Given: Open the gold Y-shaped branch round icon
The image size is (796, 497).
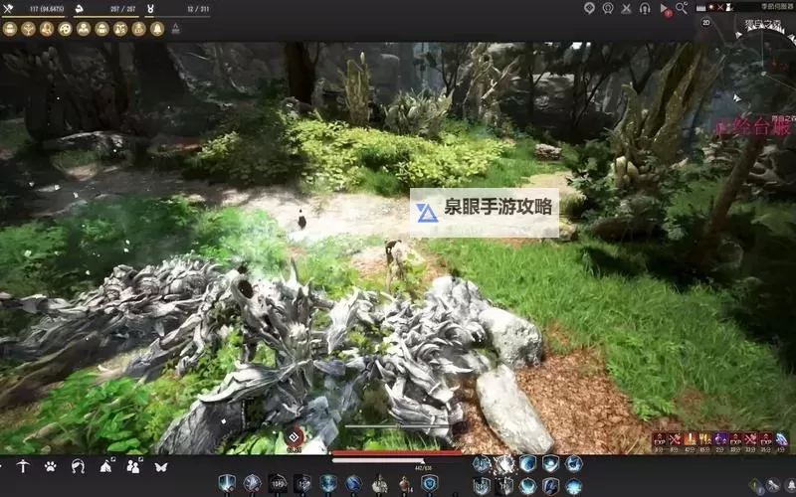Looking at the screenshot, I should click(x=28, y=29).
